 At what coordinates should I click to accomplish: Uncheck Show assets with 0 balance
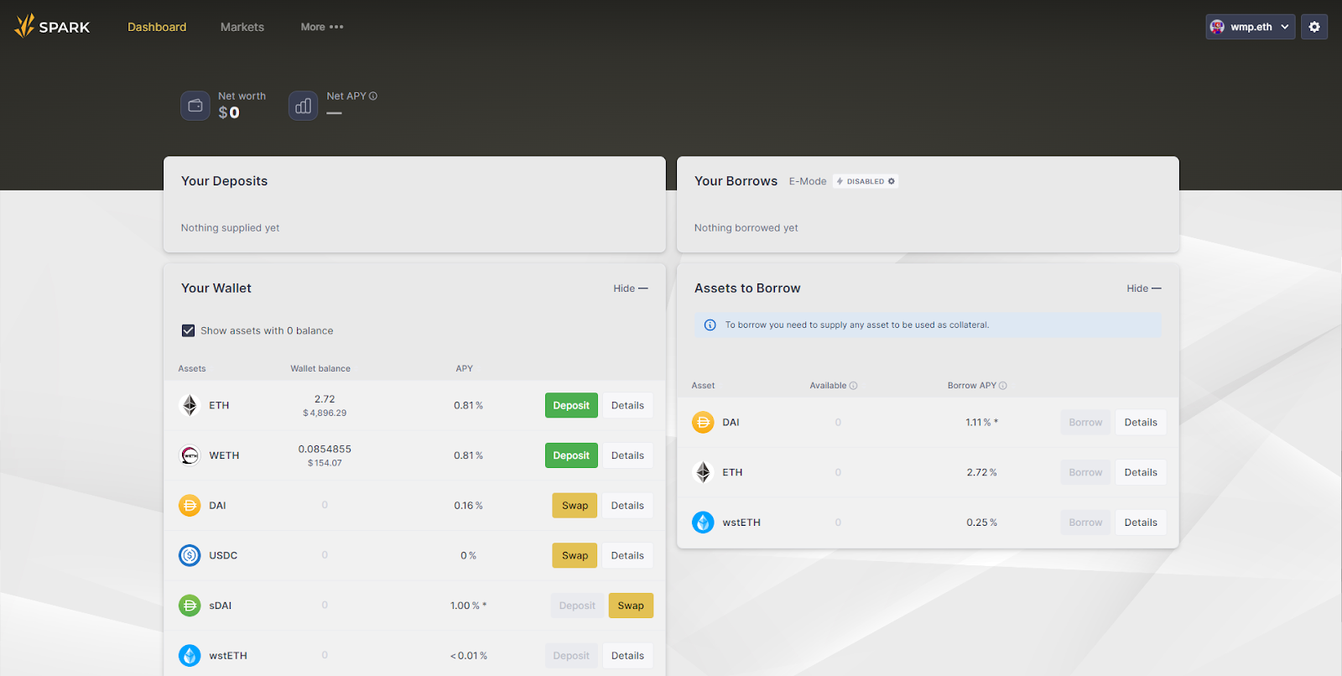tap(189, 330)
